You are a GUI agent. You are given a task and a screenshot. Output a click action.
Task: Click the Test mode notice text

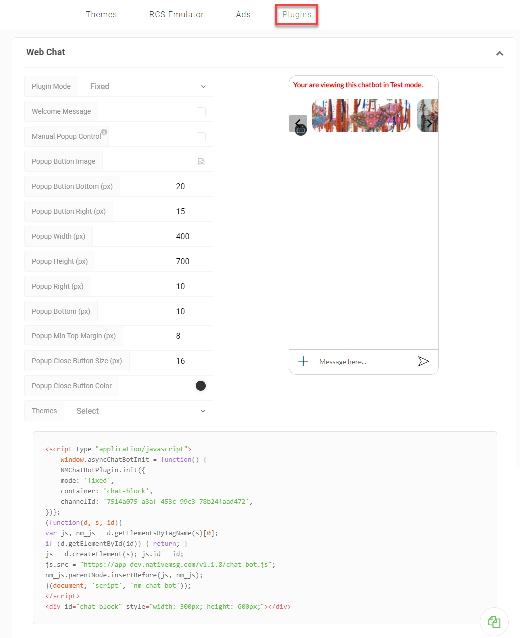click(x=358, y=85)
